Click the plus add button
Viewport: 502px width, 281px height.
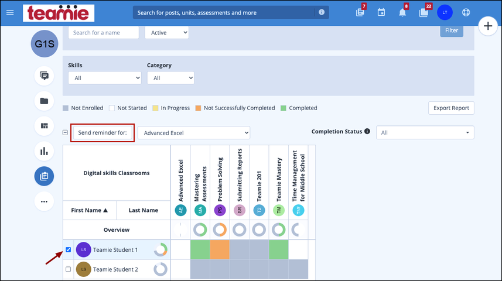pyautogui.click(x=488, y=26)
